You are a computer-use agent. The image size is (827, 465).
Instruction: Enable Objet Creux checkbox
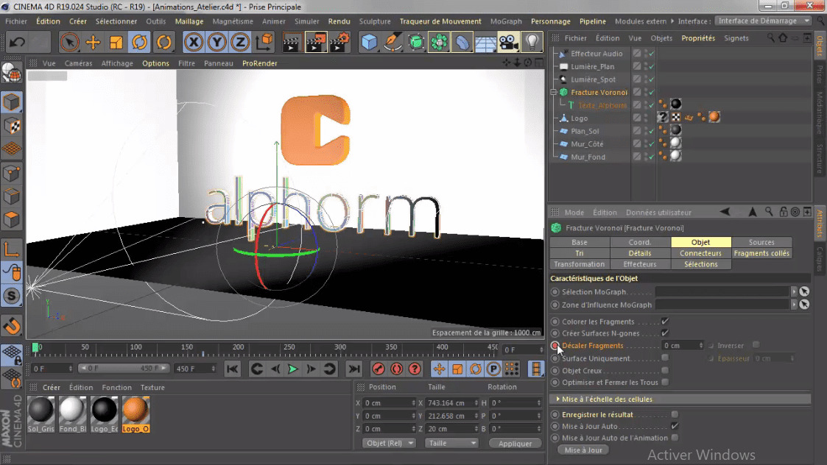[665, 370]
